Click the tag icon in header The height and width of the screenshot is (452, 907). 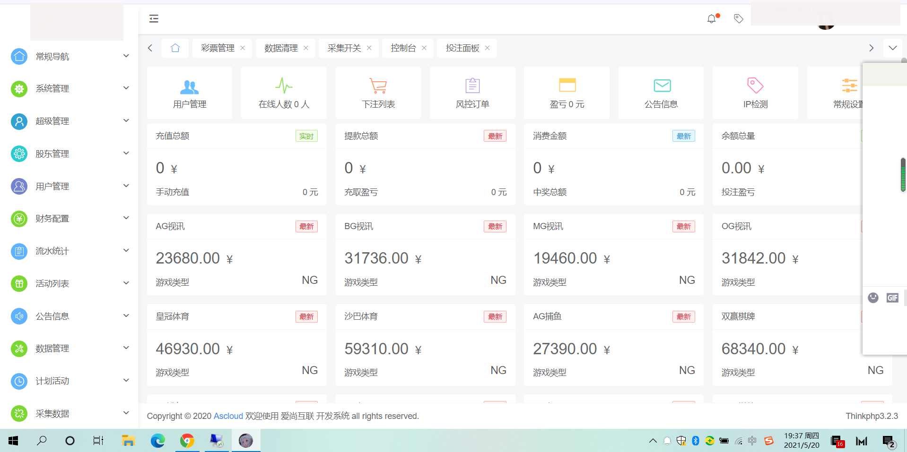point(738,19)
